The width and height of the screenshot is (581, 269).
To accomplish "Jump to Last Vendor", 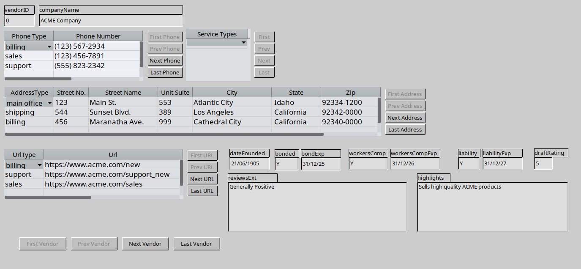I will click(196, 244).
